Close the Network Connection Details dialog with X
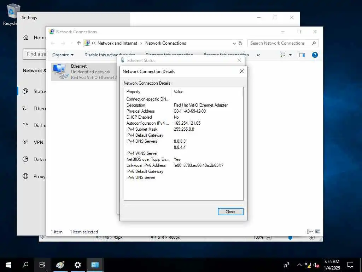 [242, 71]
